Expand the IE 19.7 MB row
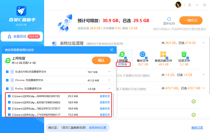210x133 pixels. (x=109, y=72)
